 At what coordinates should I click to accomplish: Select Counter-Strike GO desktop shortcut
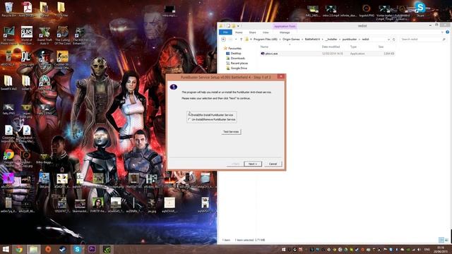click(x=62, y=59)
